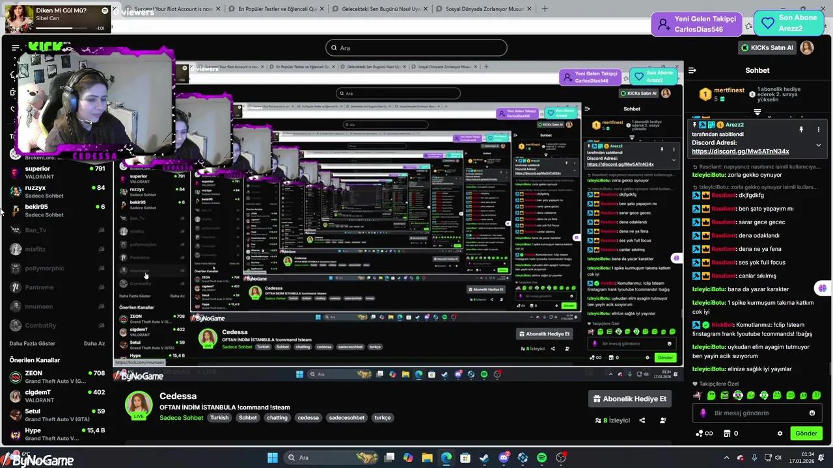
Task: Click the purple microphone icon in the chat input
Action: [703, 413]
